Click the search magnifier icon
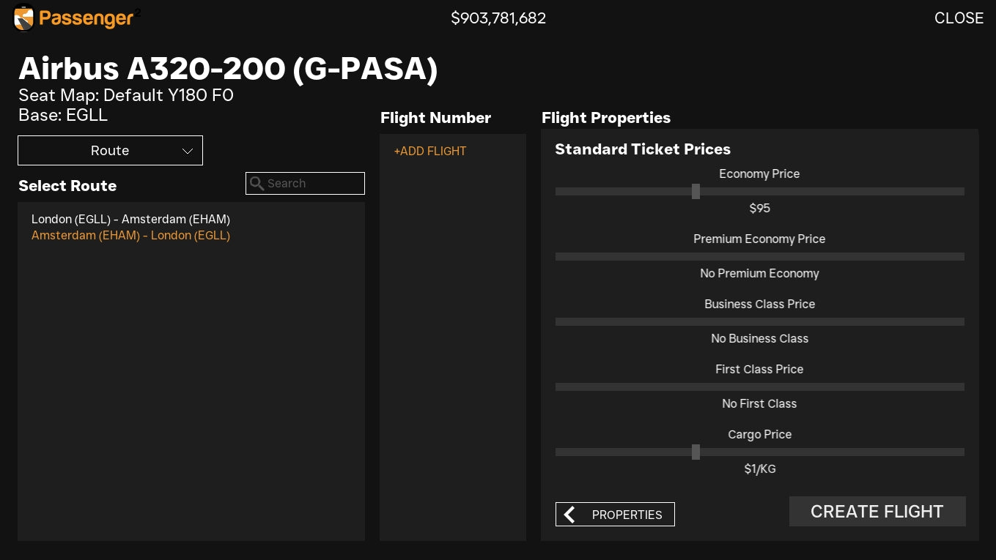This screenshot has width=996, height=560. 257,184
